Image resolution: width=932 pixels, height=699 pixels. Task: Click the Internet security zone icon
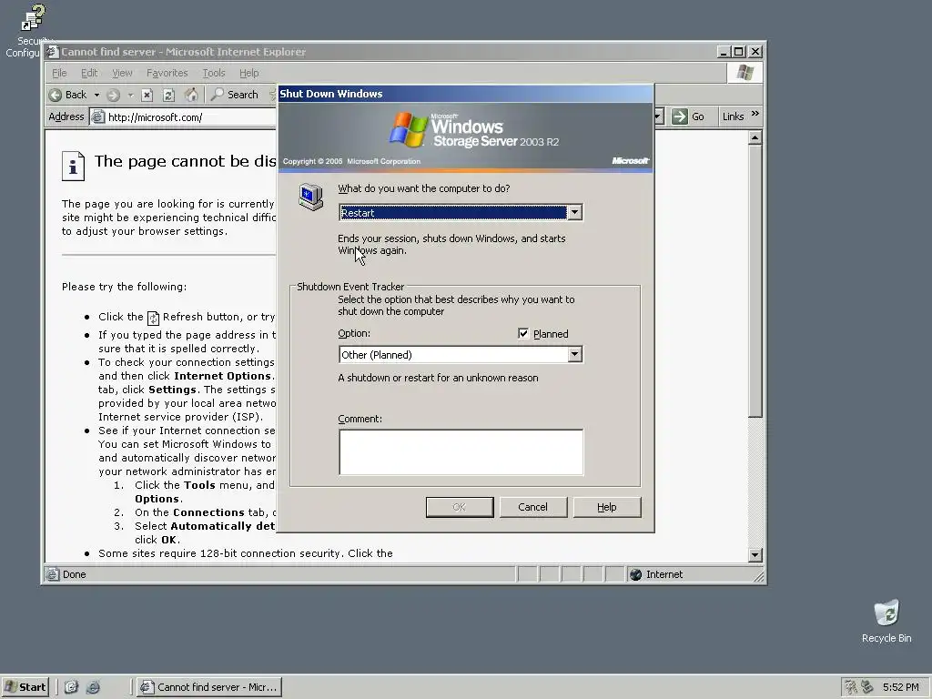pyautogui.click(x=635, y=574)
